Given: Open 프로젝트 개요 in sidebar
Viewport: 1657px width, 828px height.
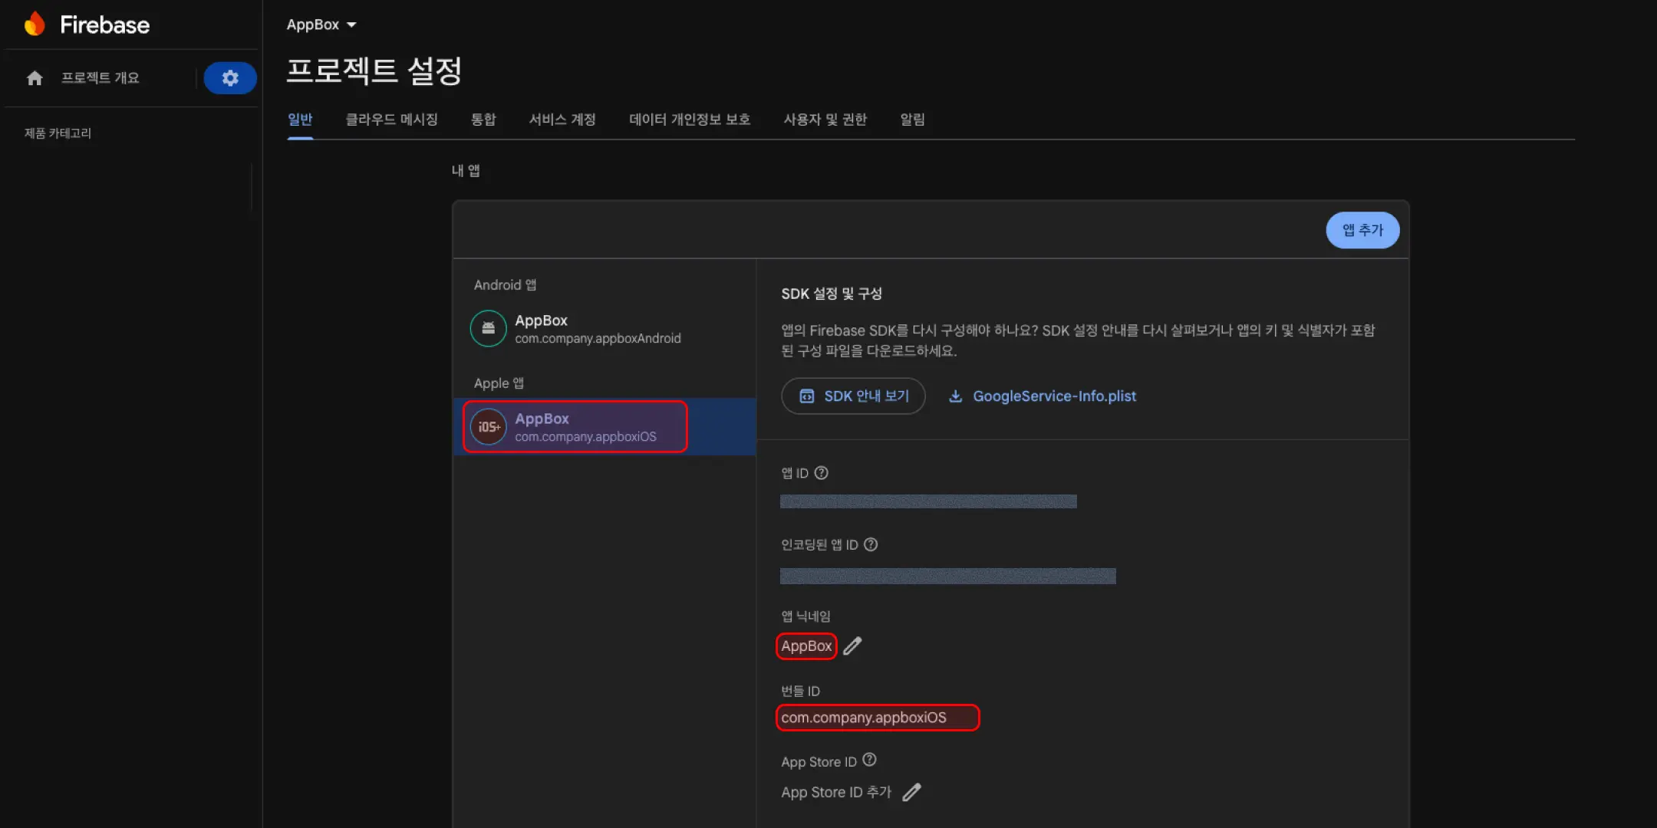Looking at the screenshot, I should tap(100, 78).
